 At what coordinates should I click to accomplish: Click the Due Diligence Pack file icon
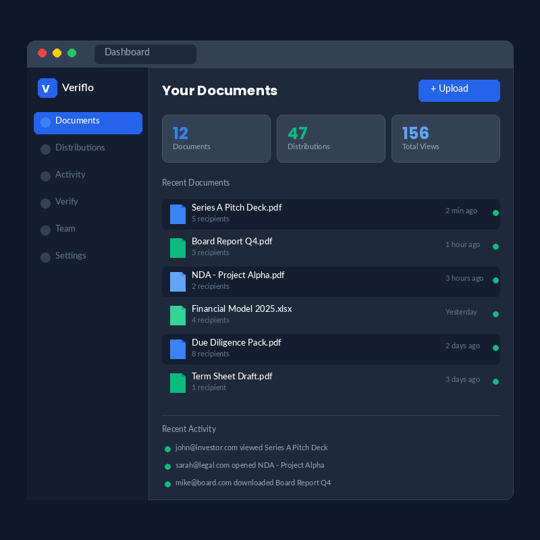click(178, 349)
